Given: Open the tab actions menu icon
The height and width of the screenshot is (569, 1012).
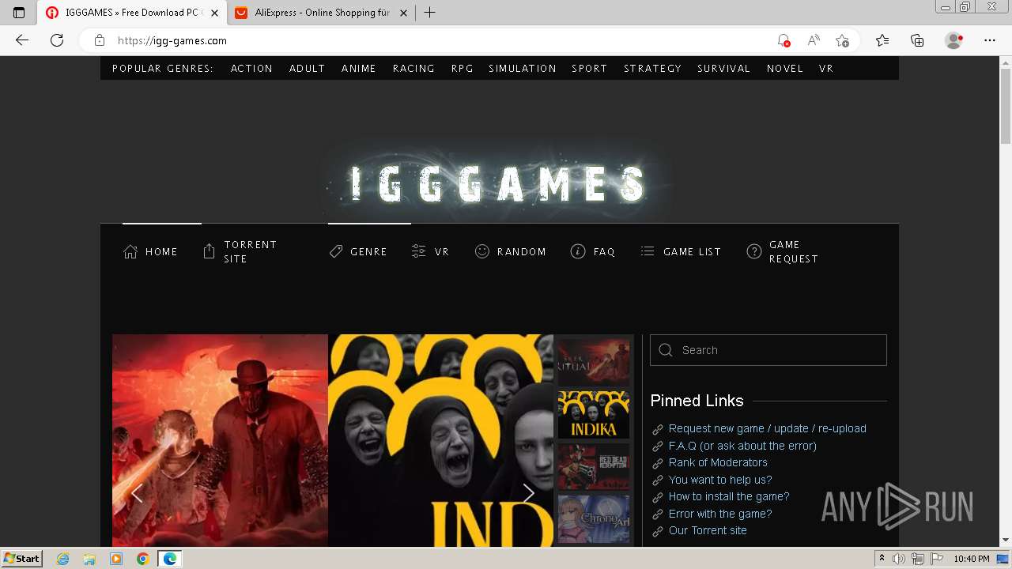Looking at the screenshot, I should (19, 13).
